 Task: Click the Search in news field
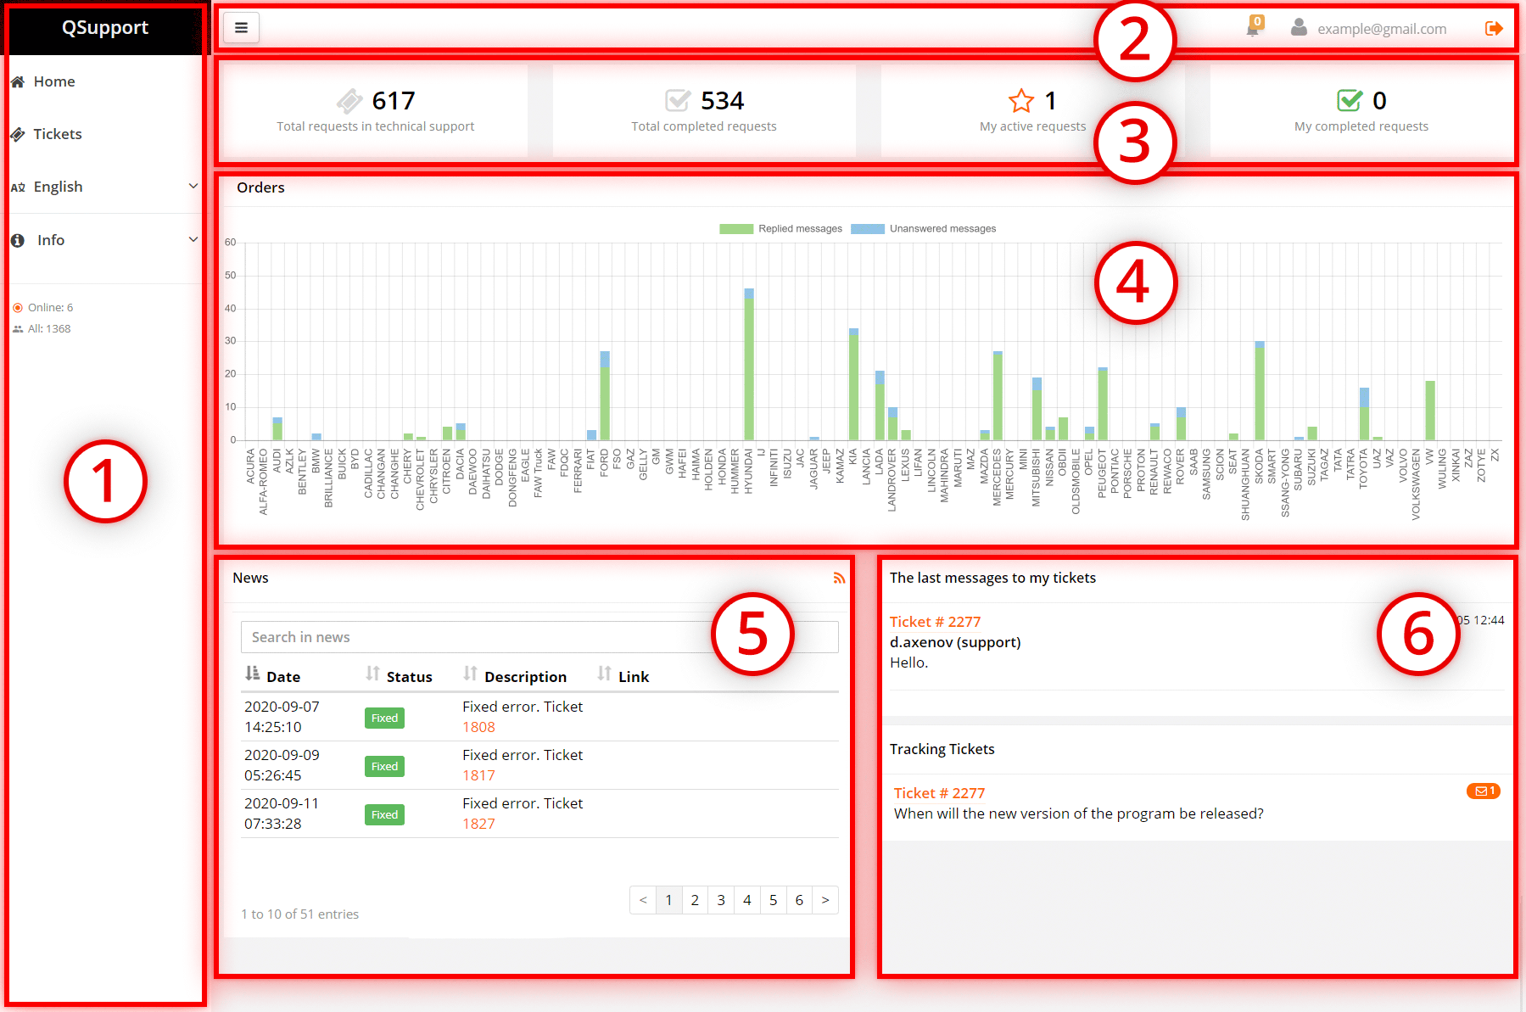click(475, 637)
